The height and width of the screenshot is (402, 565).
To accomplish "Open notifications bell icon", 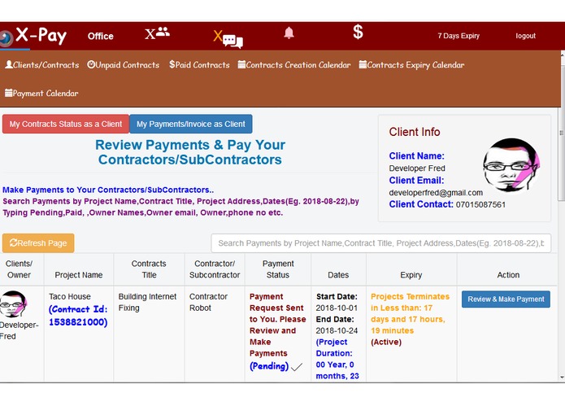I will coord(289,33).
